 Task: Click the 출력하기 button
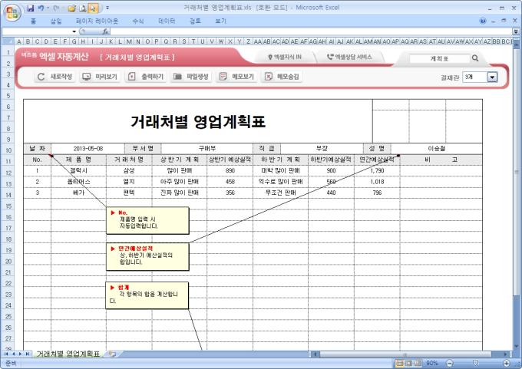coord(146,77)
